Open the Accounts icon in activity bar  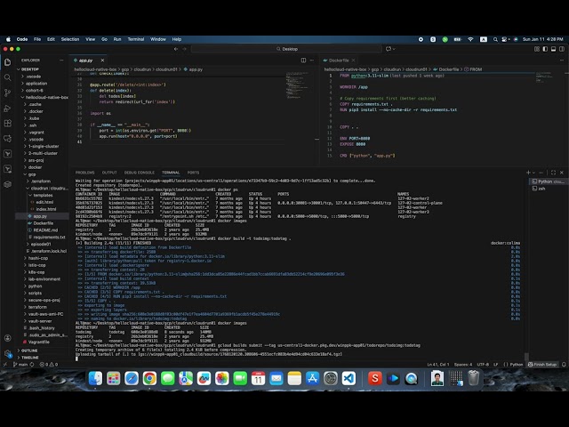(8, 338)
